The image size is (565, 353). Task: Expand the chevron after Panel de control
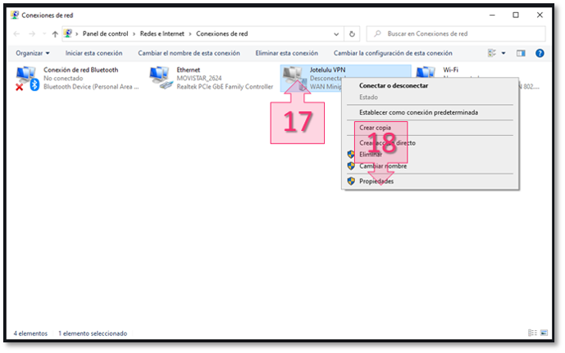(134, 34)
